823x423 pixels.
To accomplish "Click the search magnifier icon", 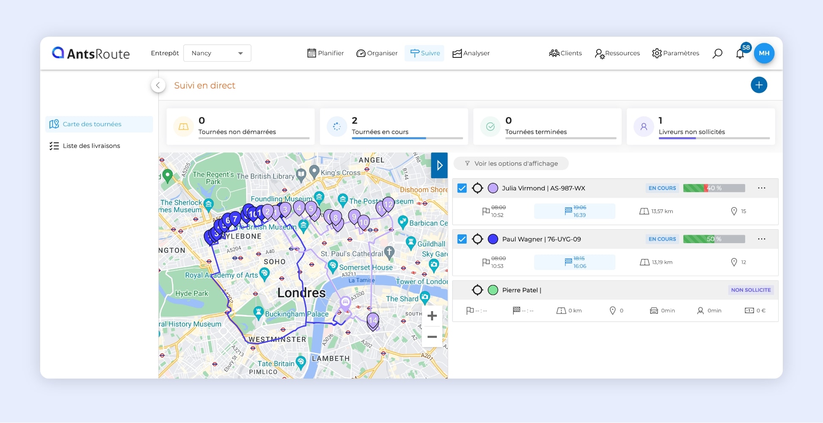I will 717,54.
